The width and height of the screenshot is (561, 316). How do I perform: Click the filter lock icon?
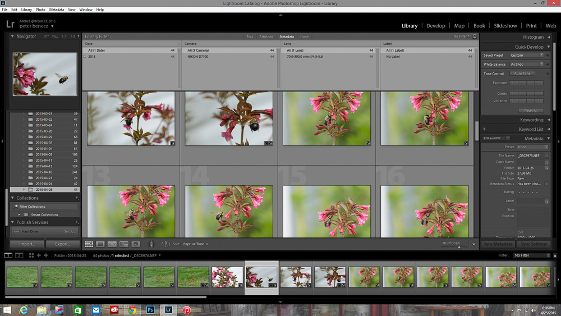point(475,36)
